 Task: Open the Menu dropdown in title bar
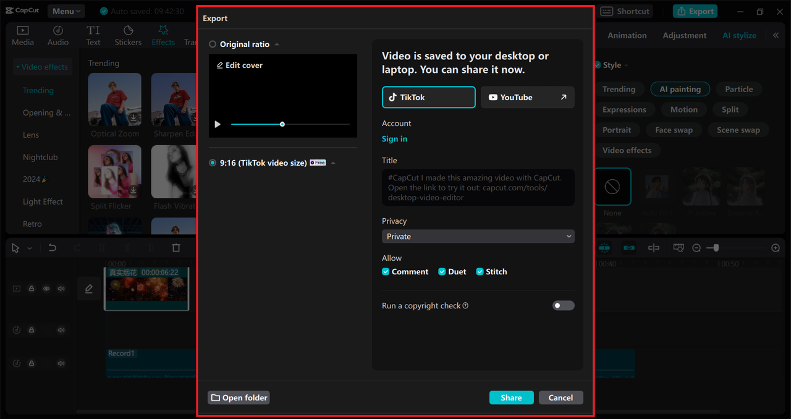(x=66, y=11)
